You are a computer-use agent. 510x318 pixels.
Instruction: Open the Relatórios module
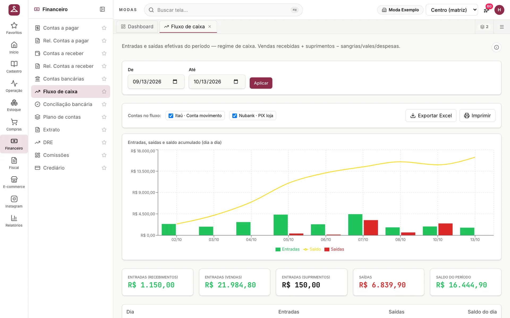point(14,221)
